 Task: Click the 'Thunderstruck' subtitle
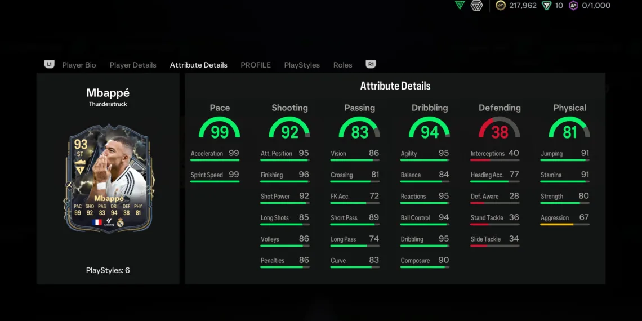[108, 104]
